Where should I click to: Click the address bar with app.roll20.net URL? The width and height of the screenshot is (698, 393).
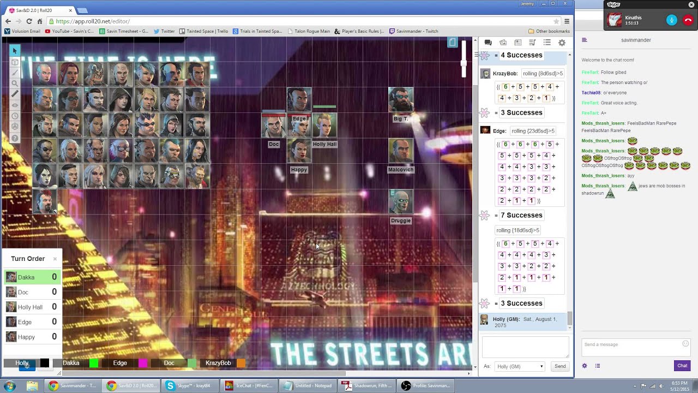(300, 21)
